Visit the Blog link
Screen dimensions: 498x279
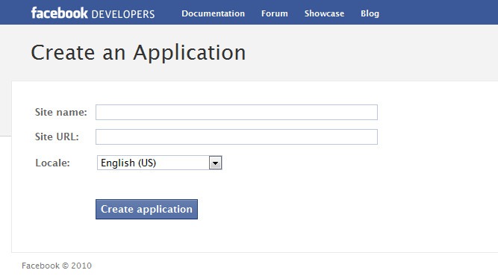click(370, 13)
